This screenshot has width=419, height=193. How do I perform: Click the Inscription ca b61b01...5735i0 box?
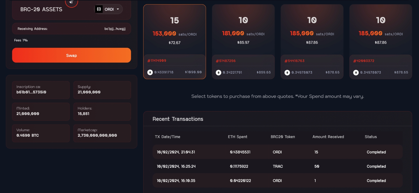click(x=41, y=90)
